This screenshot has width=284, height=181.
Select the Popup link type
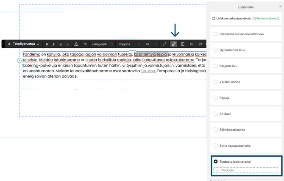pos(216,97)
